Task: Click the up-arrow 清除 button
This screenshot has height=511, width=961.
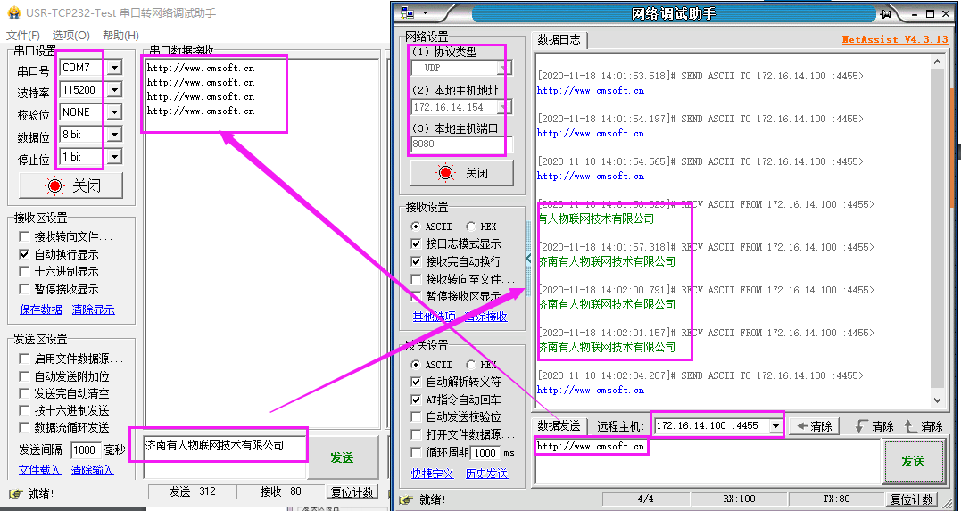Action: click(x=923, y=426)
